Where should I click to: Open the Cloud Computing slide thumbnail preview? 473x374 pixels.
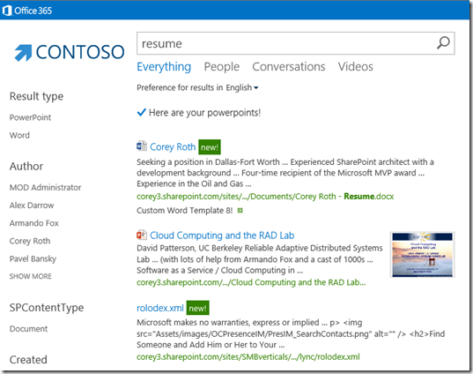click(x=422, y=255)
